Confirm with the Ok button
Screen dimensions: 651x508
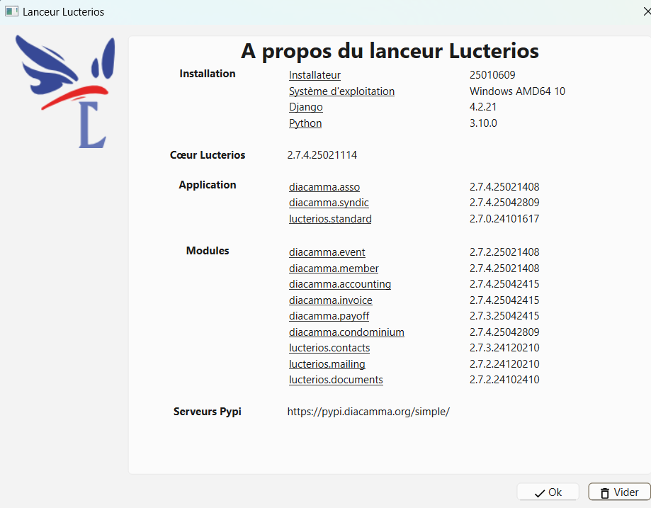[x=548, y=492]
